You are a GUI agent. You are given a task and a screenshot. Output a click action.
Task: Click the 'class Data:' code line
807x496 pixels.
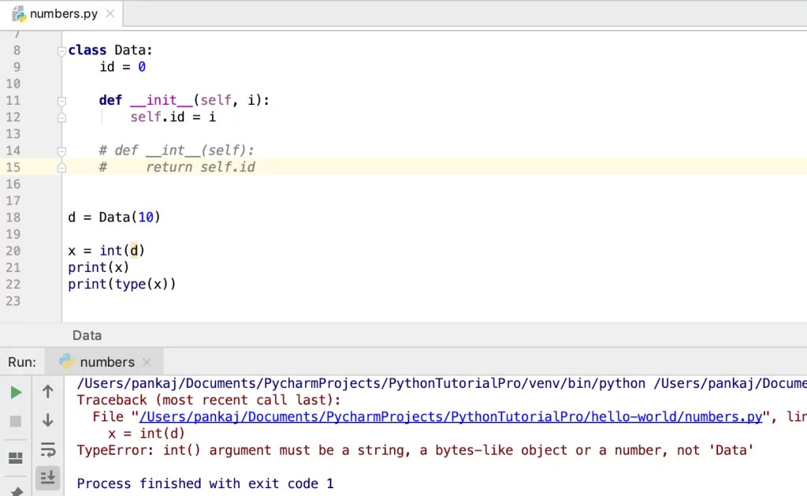(110, 50)
